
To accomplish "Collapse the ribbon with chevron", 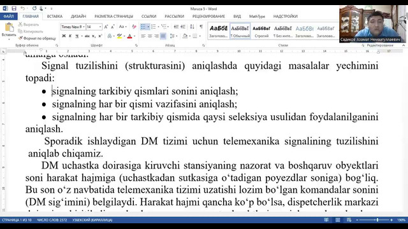I will coord(404,45).
